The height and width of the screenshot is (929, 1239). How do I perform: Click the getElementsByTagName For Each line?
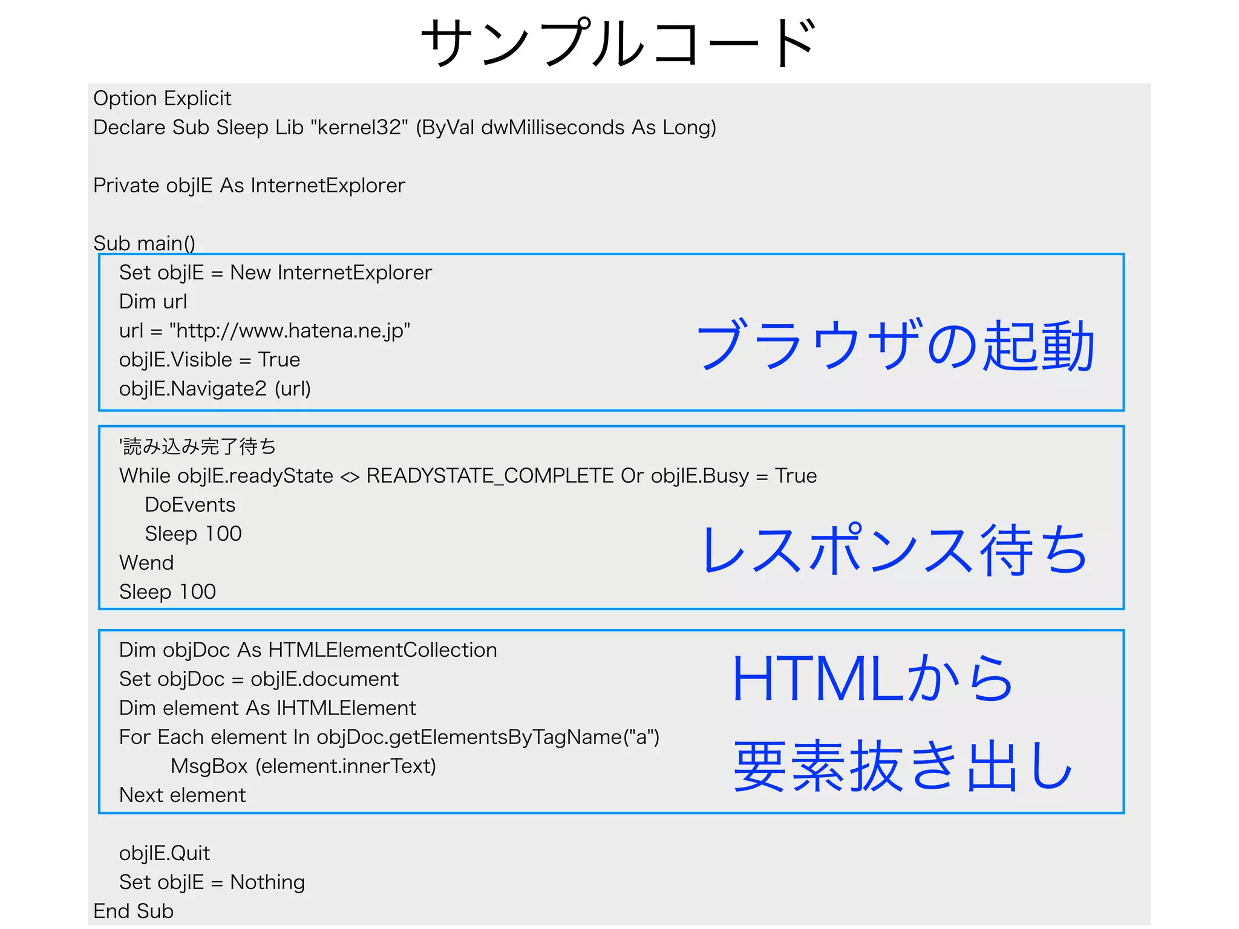click(x=389, y=737)
